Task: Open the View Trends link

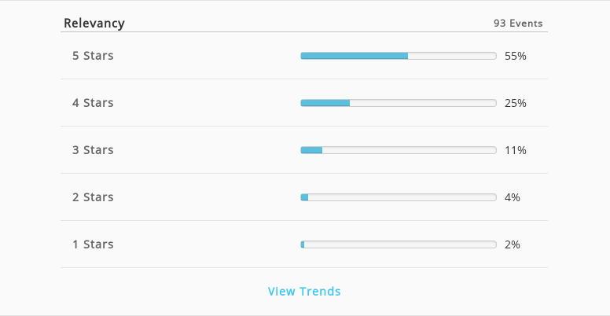Action: point(304,291)
